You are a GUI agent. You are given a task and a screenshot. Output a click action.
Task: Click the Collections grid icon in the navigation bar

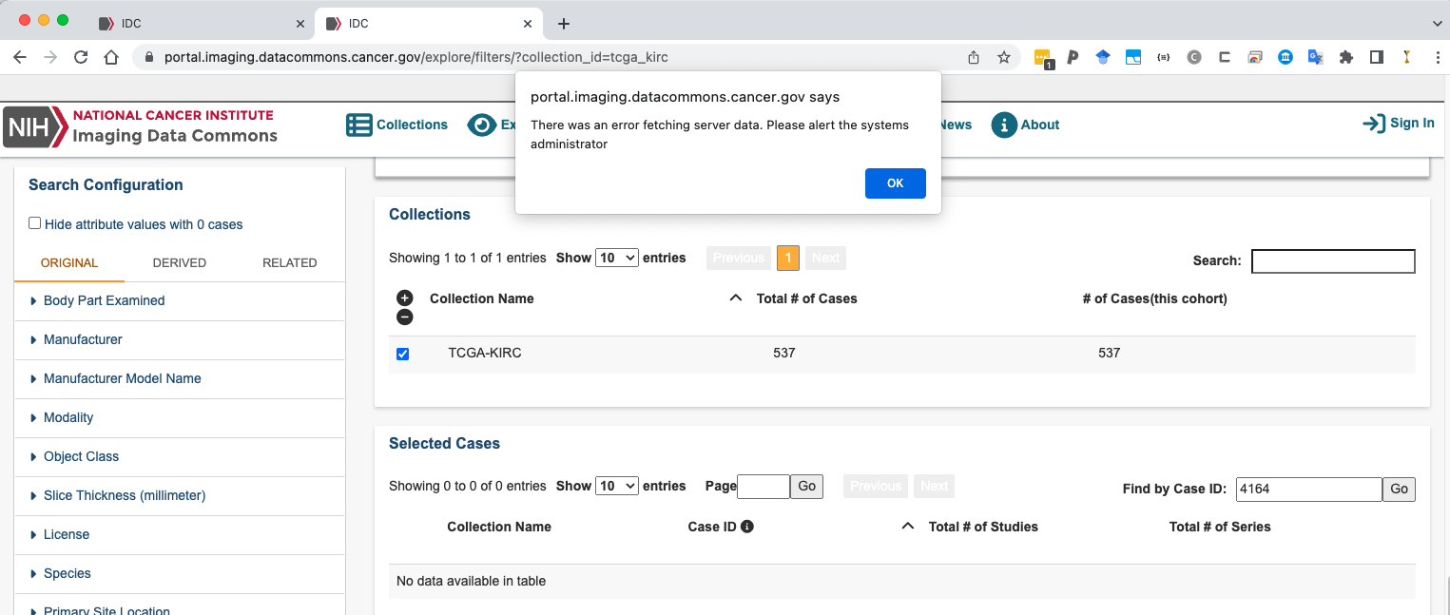(x=358, y=125)
